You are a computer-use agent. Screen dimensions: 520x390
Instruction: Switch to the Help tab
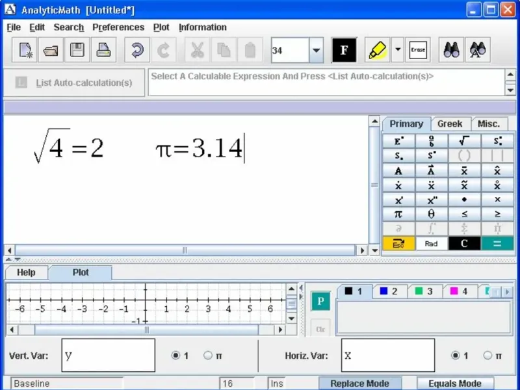click(x=26, y=272)
